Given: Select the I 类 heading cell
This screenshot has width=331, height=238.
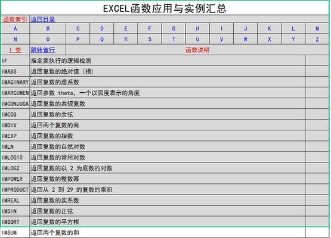Looking at the screenshot, I should click(x=15, y=50).
